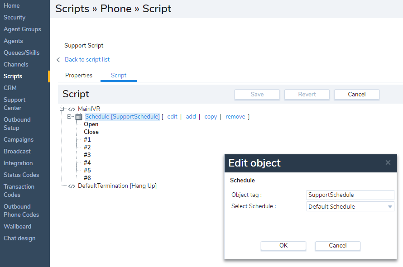Select the Script tab
This screenshot has width=403, height=267.
tap(119, 75)
